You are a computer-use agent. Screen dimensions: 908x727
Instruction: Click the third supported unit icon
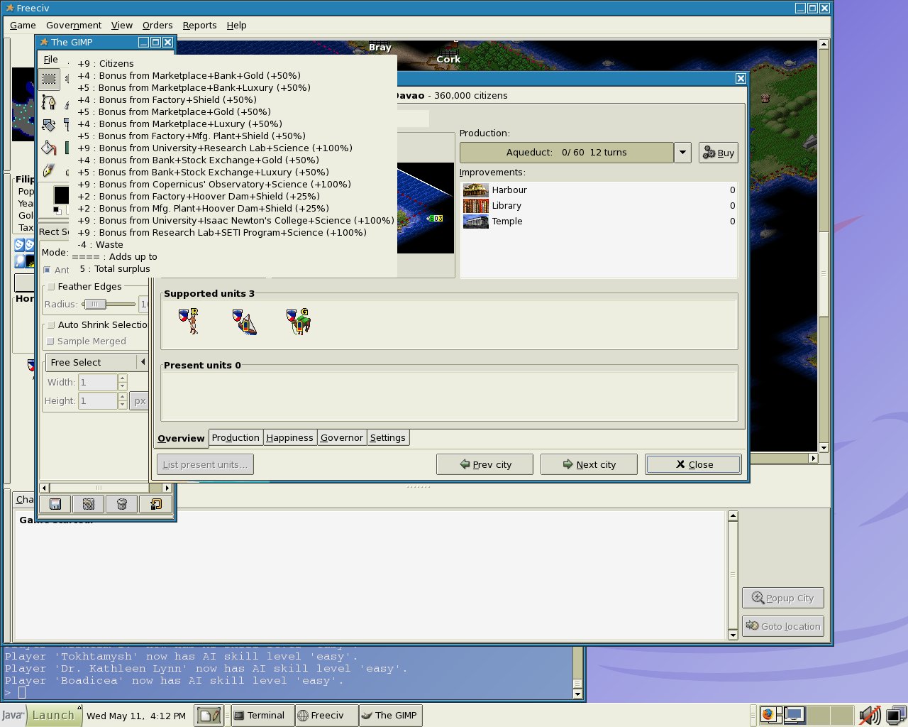[x=299, y=321]
